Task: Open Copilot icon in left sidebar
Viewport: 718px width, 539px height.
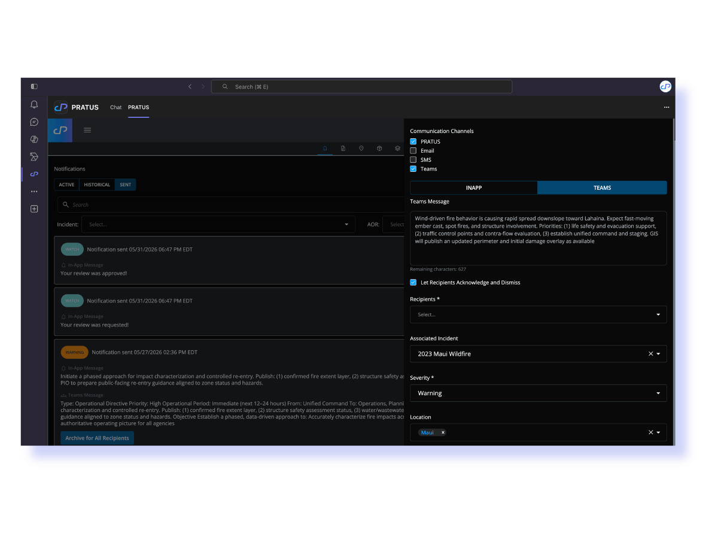Action: (34, 140)
